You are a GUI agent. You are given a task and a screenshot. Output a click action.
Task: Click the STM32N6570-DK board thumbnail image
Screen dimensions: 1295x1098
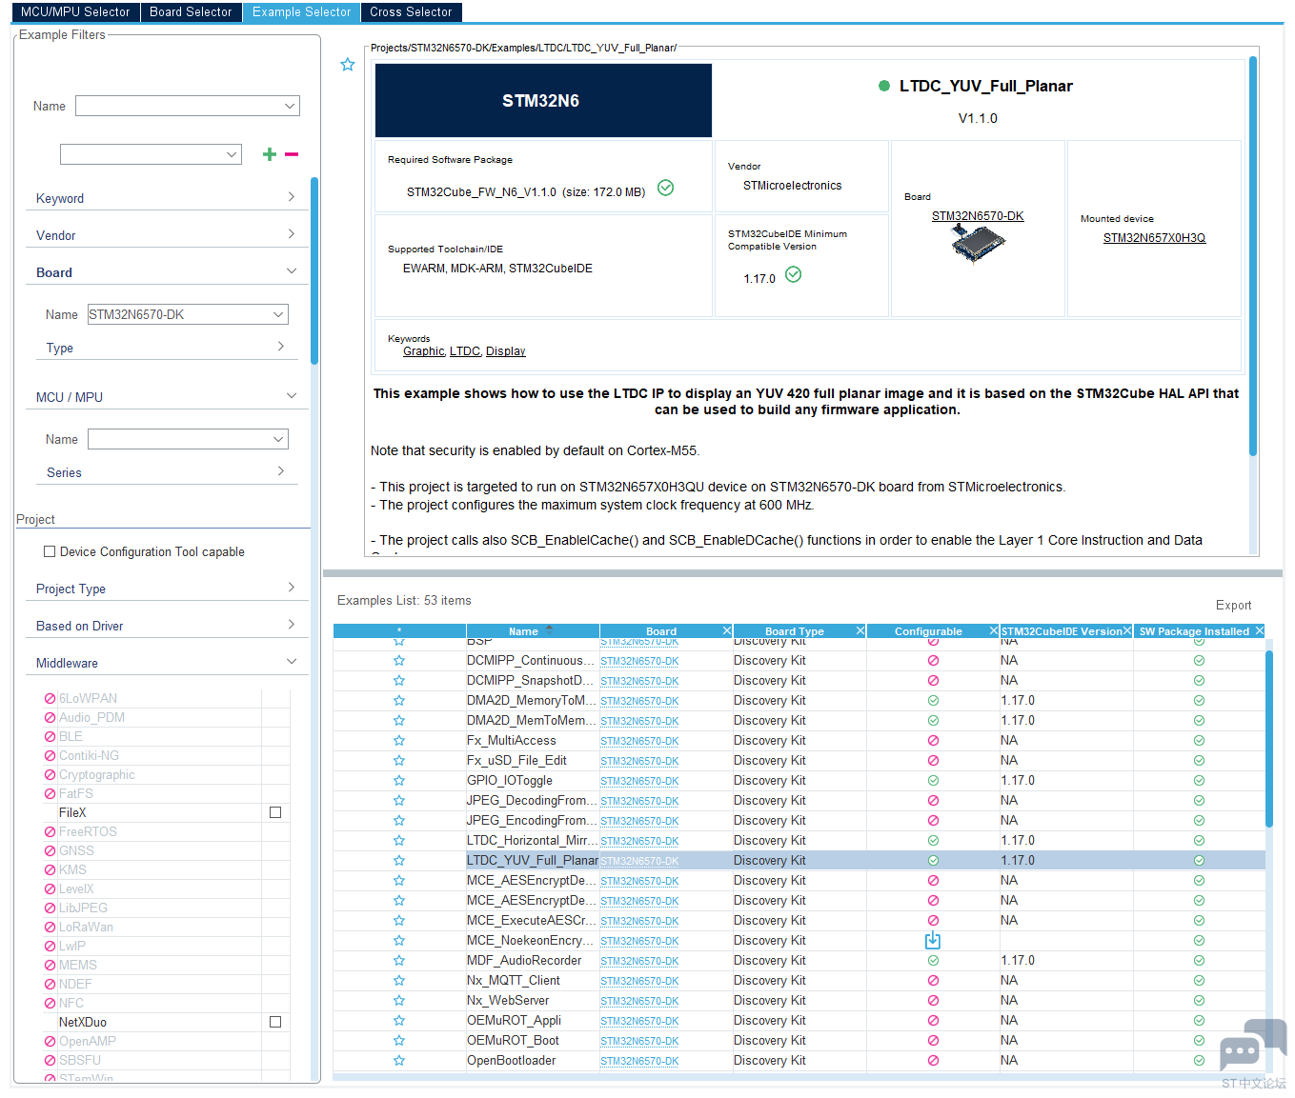point(978,242)
